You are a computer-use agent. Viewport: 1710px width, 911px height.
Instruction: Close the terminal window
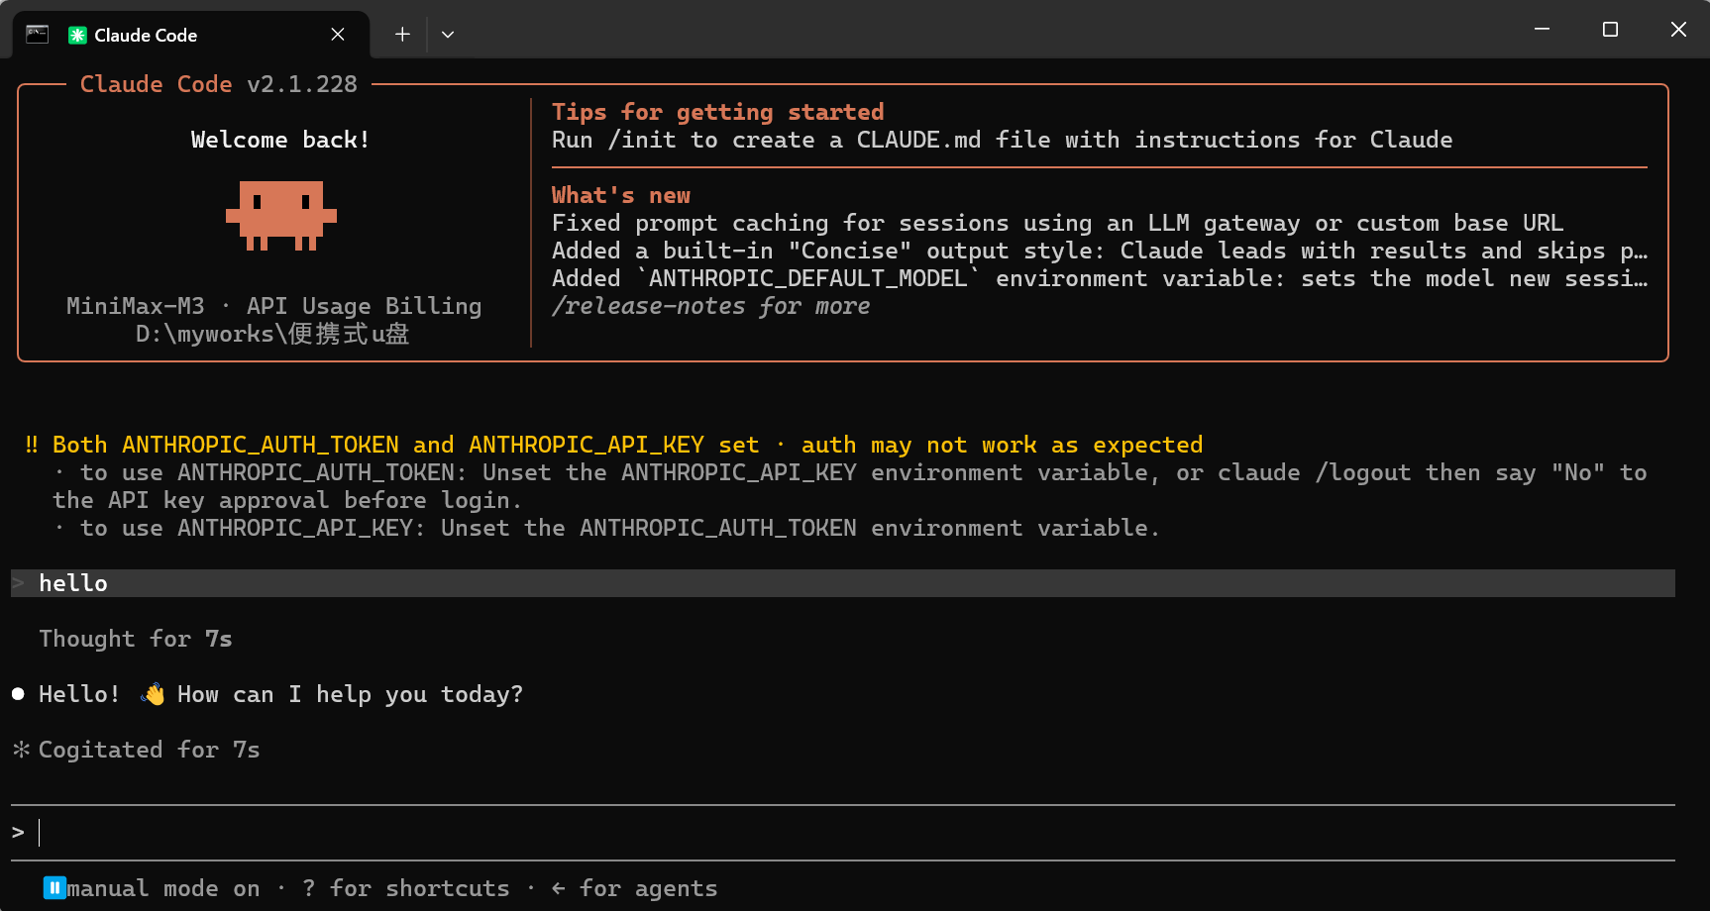tap(1678, 30)
